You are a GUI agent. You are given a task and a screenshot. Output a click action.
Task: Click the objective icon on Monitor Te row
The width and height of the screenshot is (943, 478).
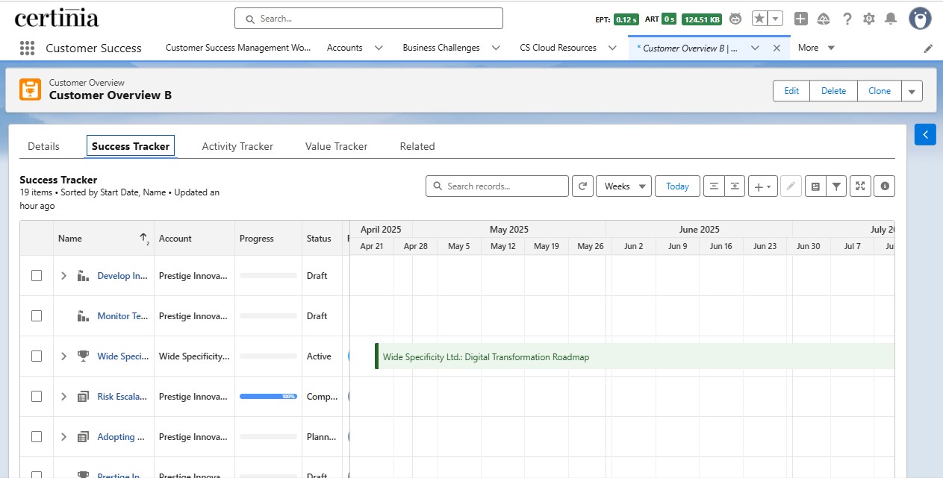(84, 316)
